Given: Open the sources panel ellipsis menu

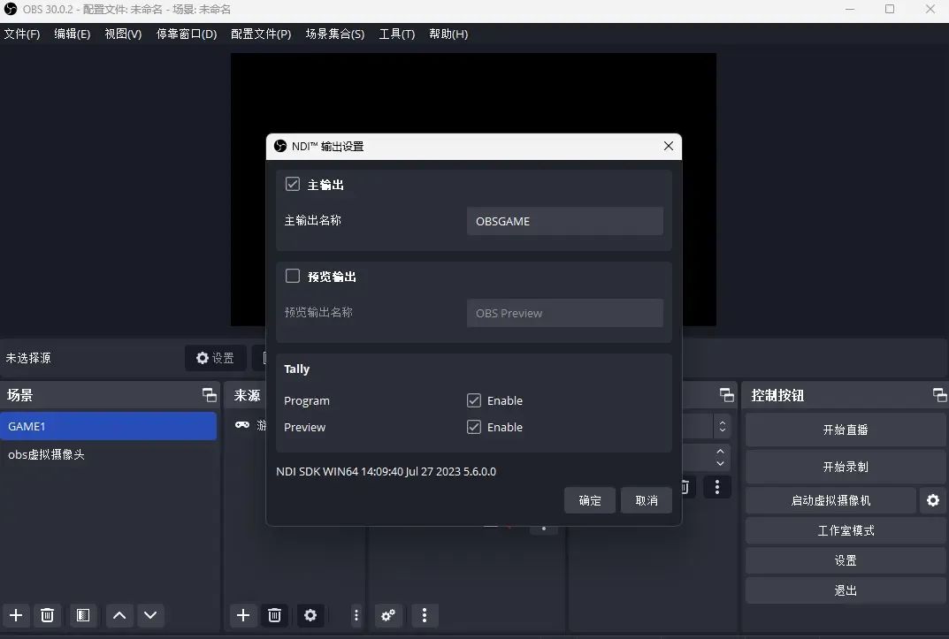Looking at the screenshot, I should [356, 615].
